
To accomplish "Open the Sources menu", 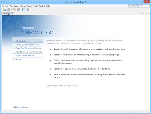I will click(x=17, y=6).
